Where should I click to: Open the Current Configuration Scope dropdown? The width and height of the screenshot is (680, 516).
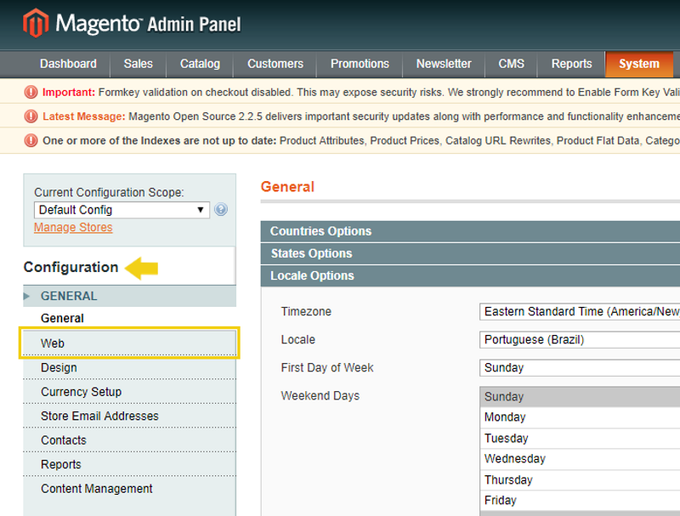(x=122, y=210)
